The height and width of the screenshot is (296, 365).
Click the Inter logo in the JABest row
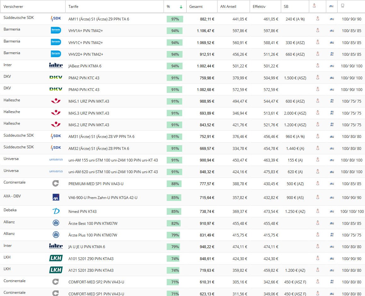(56, 66)
